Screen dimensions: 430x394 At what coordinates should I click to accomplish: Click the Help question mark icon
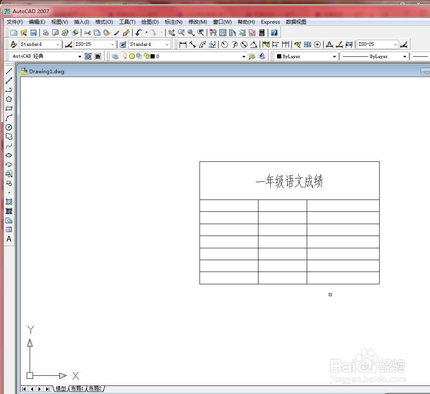coord(274,33)
